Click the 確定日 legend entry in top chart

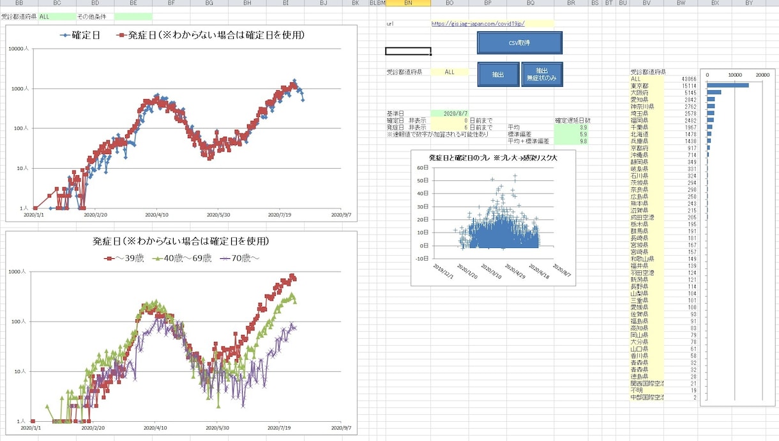(80, 35)
